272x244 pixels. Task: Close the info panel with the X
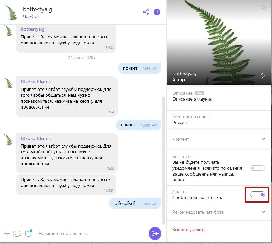263,7
